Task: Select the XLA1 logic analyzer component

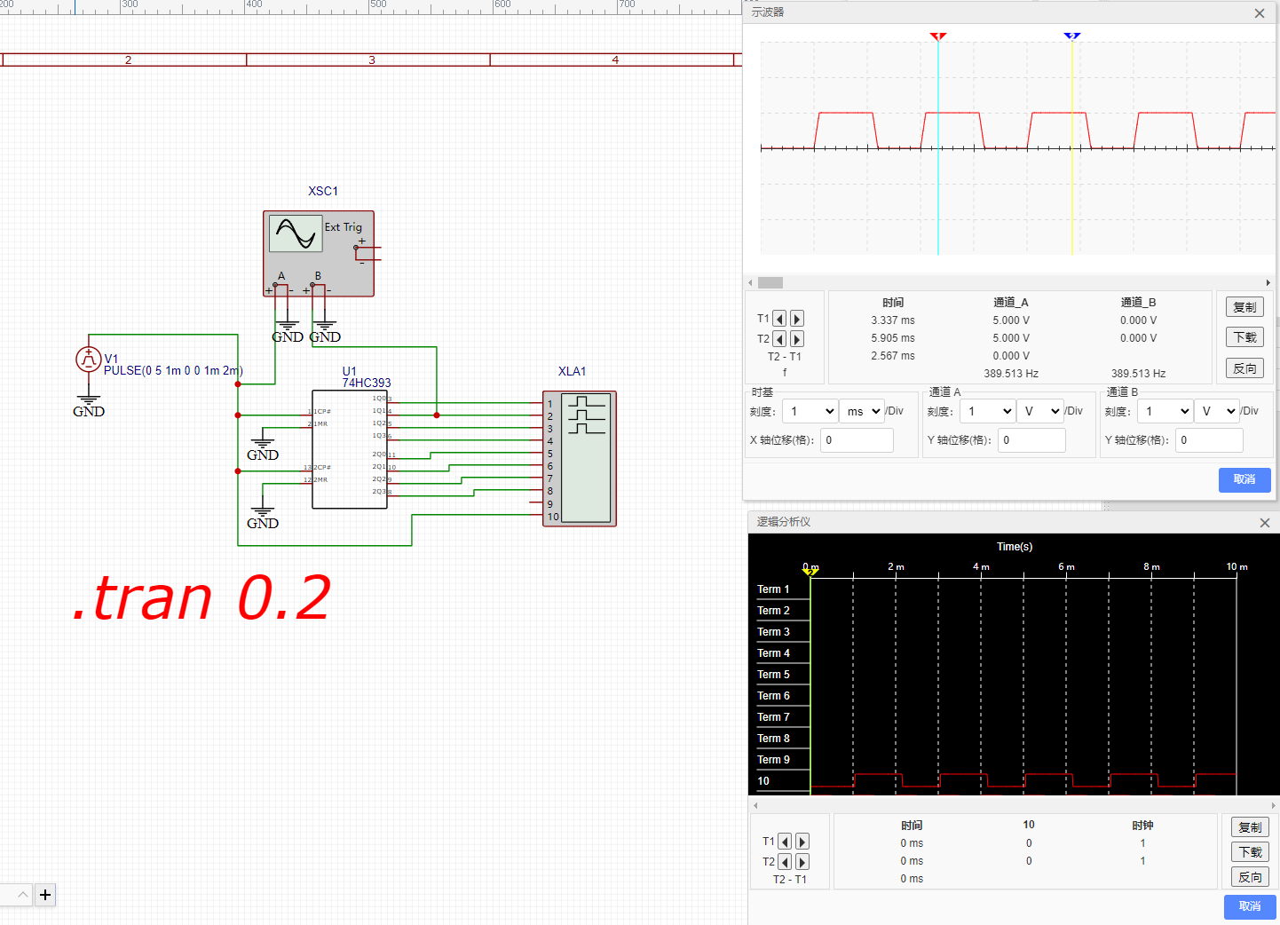Action: point(579,458)
